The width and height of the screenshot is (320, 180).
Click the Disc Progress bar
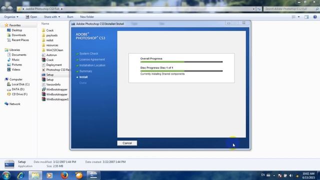tap(181, 71)
